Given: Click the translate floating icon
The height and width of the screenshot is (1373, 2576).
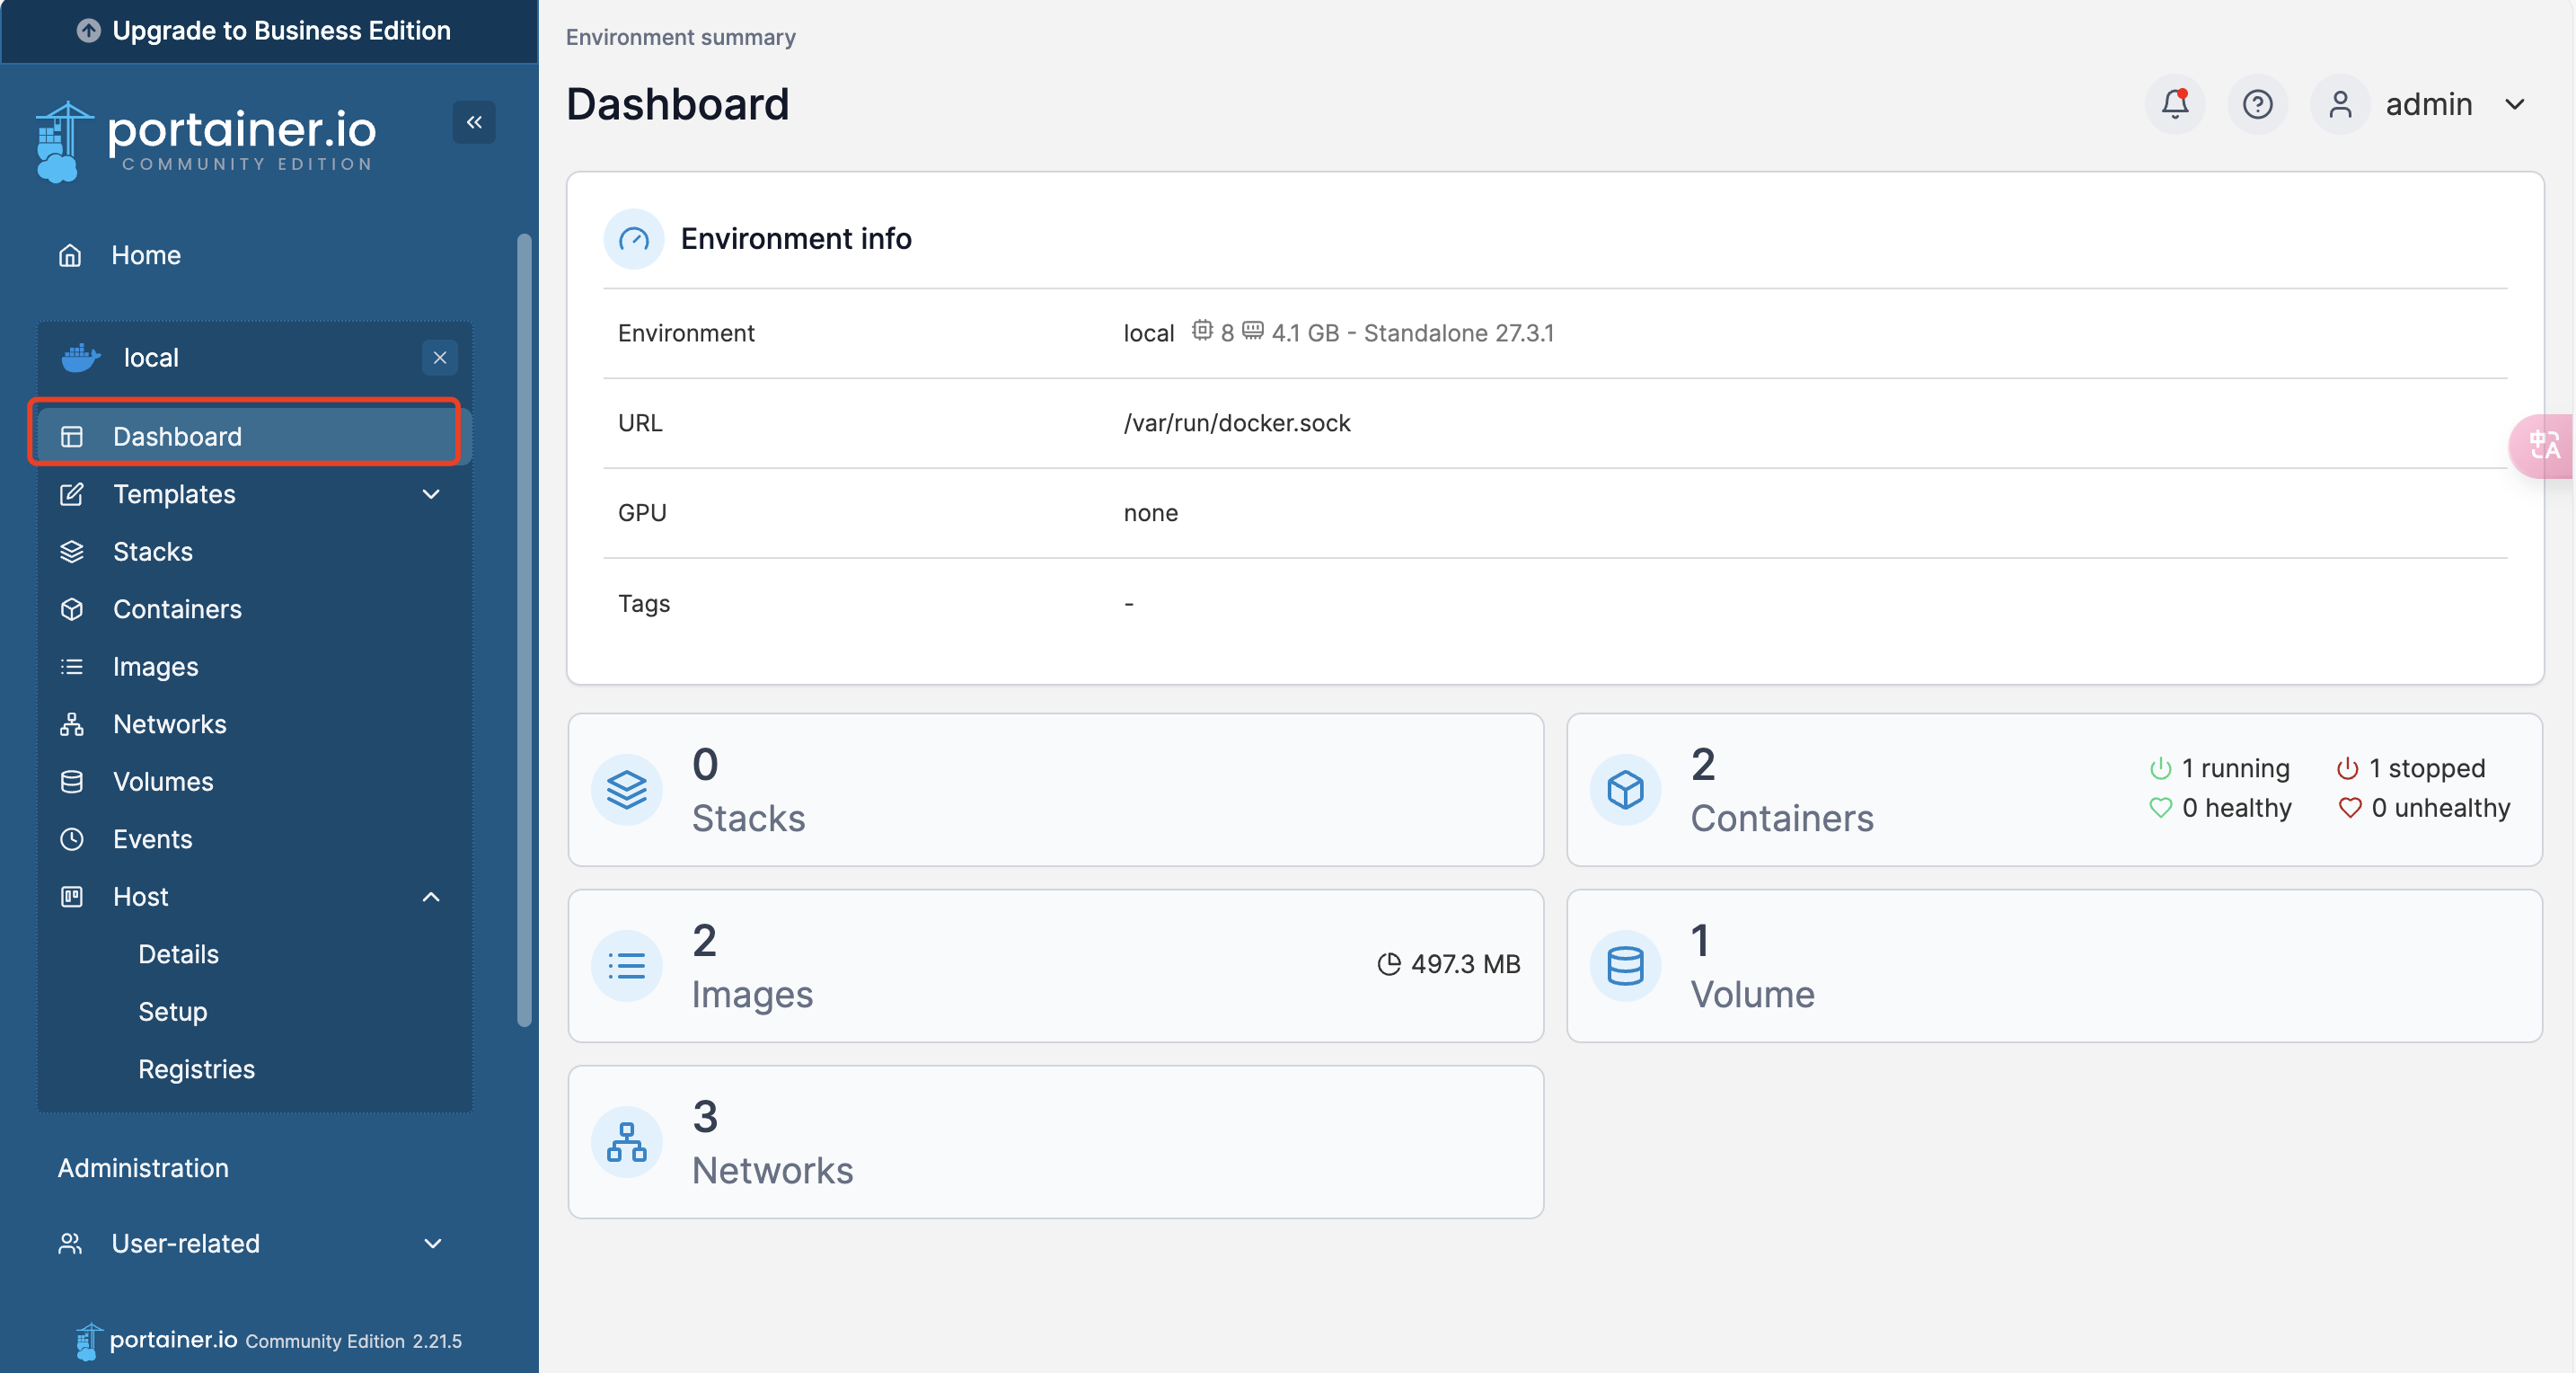Looking at the screenshot, I should (2545, 446).
